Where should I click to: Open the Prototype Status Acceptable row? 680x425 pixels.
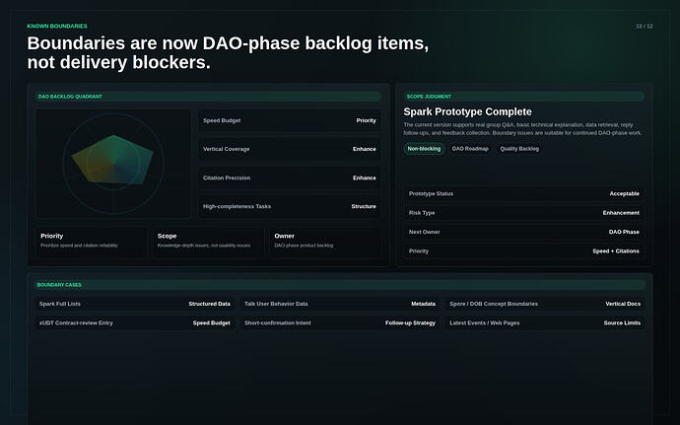[x=524, y=193]
